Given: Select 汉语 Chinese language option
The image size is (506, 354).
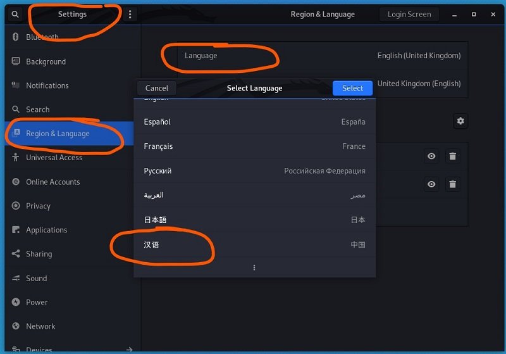Looking at the screenshot, I should pos(254,244).
